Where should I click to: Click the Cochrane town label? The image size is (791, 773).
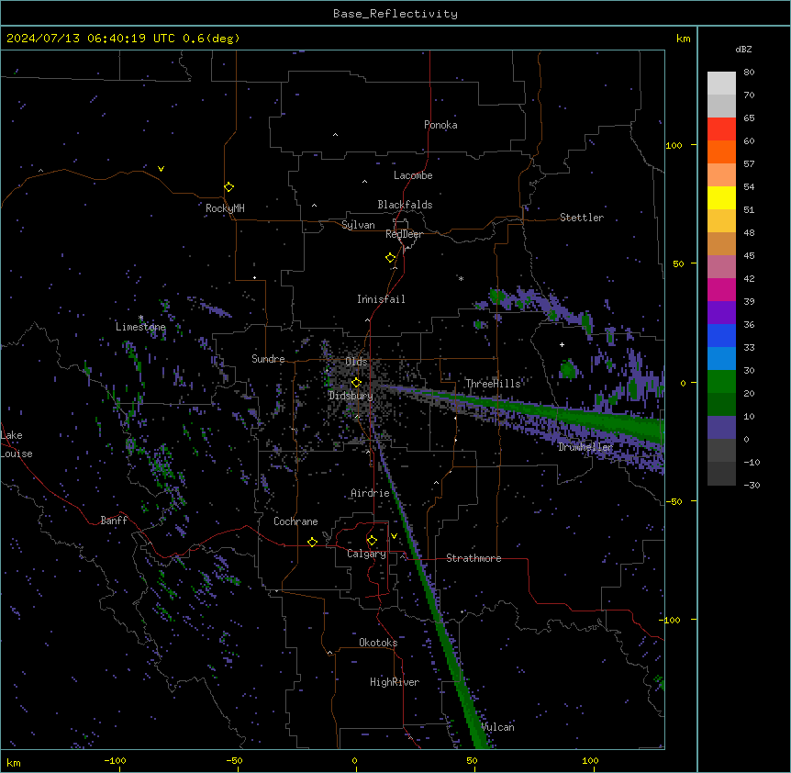click(x=295, y=521)
